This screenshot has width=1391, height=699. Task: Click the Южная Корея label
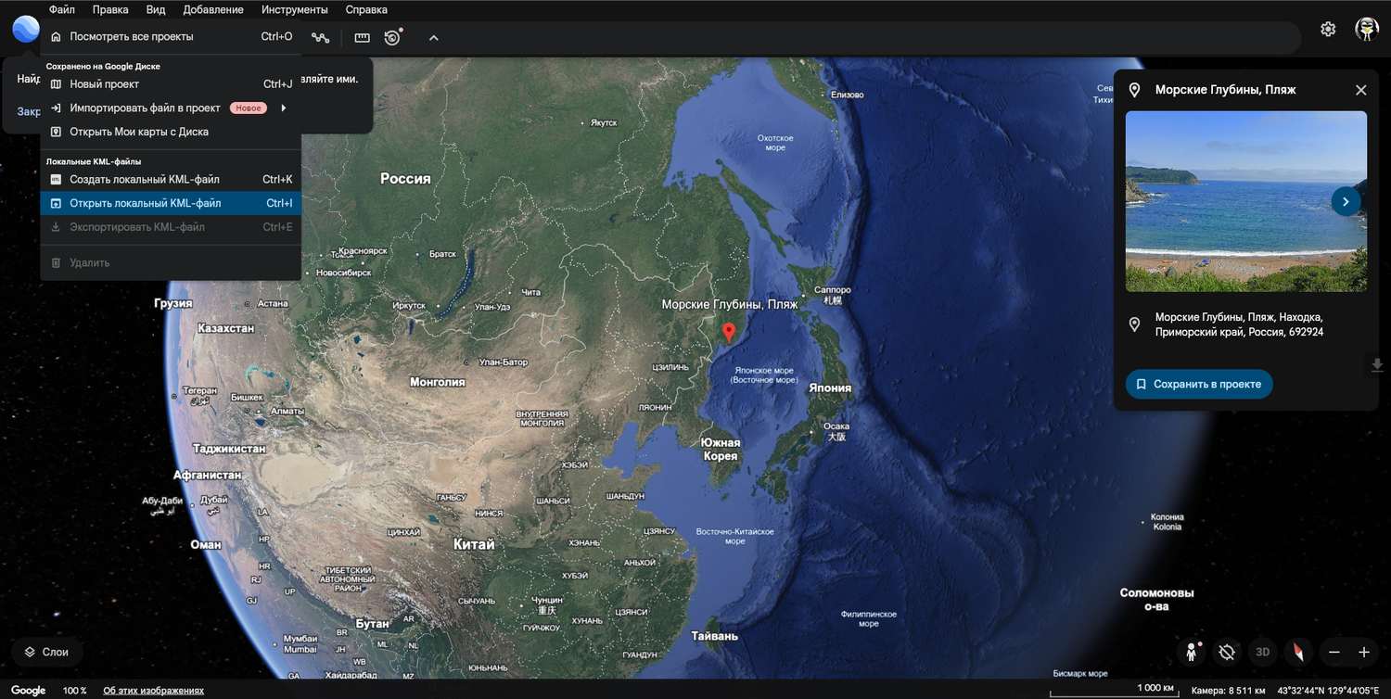pyautogui.click(x=721, y=450)
